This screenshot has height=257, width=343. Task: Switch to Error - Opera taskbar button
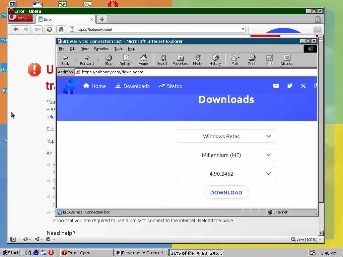[x=86, y=253]
